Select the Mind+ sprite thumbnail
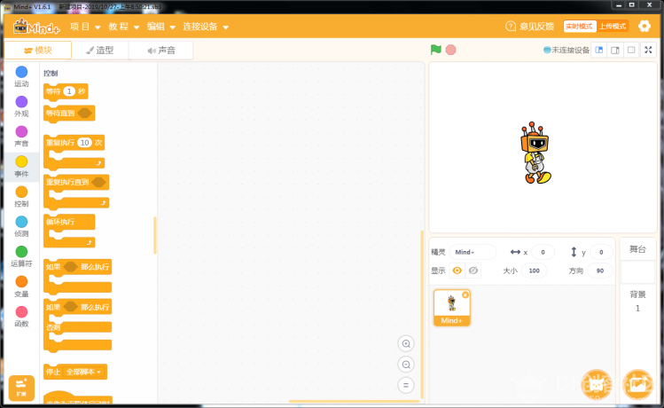The height and width of the screenshot is (408, 664). (x=452, y=308)
